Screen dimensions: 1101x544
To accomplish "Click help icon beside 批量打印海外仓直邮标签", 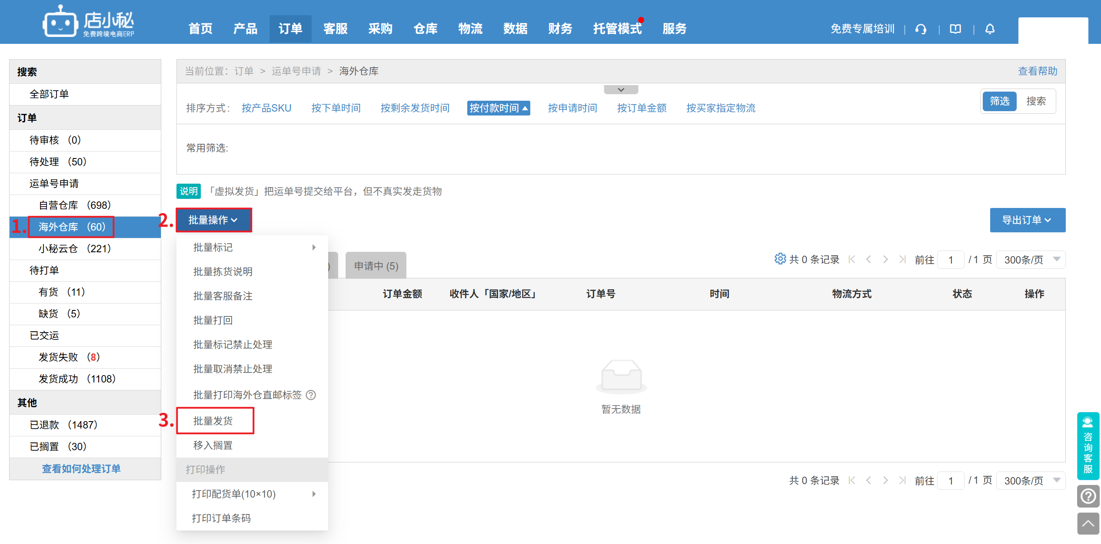I will (x=311, y=395).
